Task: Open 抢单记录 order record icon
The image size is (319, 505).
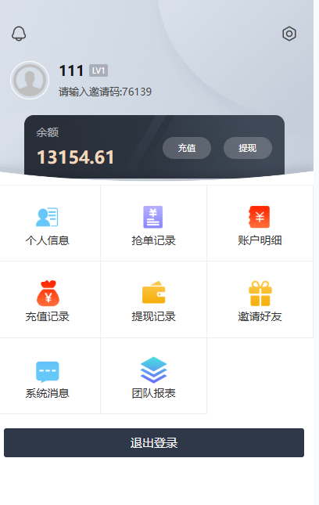Action: (153, 217)
